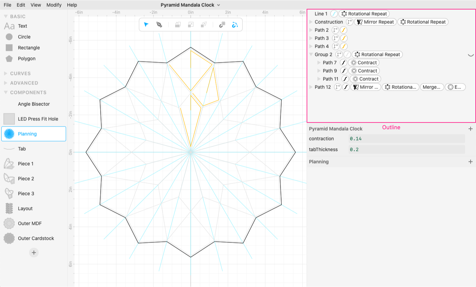Viewport: 476px width, 287px height.
Task: Click Group 2 Rotational Repeat modifier
Action: pos(377,54)
